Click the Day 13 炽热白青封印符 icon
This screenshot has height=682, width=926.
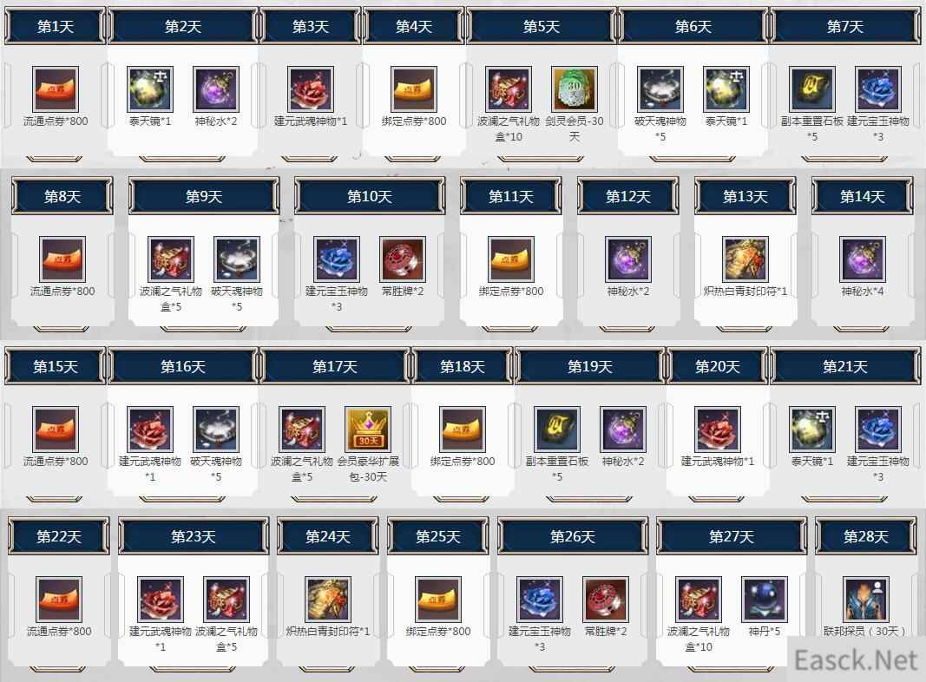(745, 259)
